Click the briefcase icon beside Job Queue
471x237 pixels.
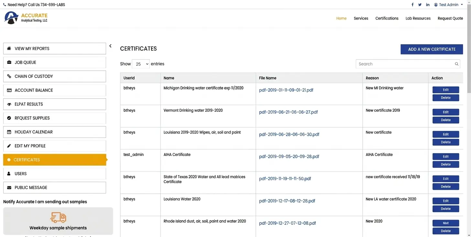click(x=9, y=62)
